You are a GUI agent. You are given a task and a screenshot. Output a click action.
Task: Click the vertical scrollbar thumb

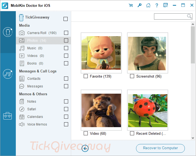tap(193, 45)
